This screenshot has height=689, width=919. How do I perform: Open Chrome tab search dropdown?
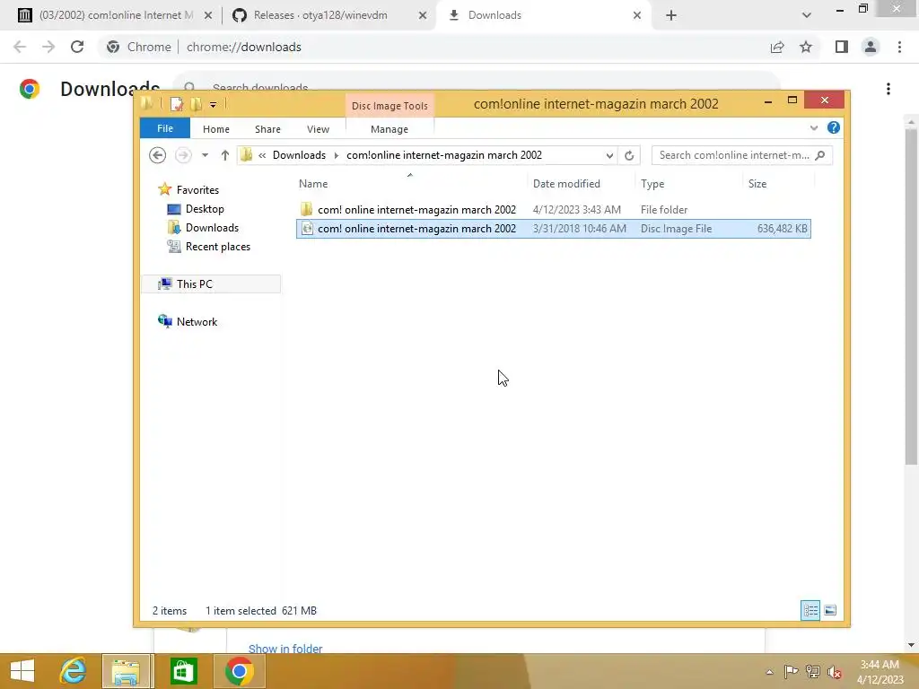(807, 16)
